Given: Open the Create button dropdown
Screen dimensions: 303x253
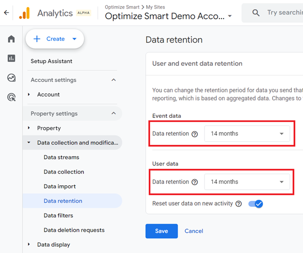Looking at the screenshot, I should coord(74,39).
